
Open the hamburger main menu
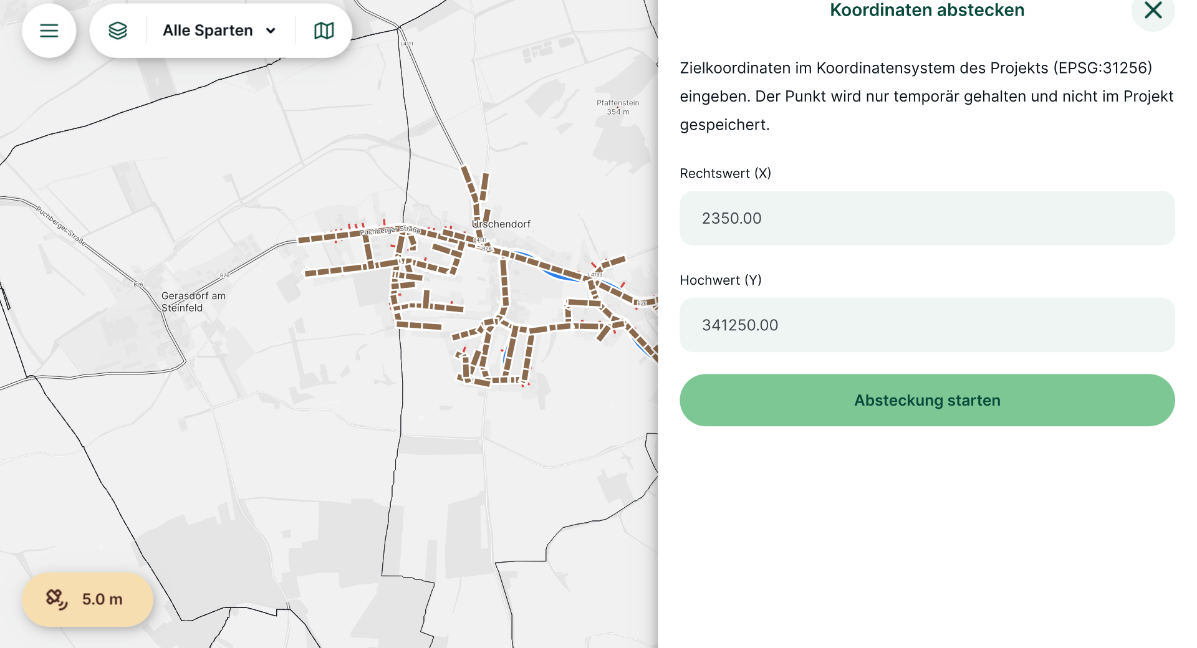(x=49, y=31)
